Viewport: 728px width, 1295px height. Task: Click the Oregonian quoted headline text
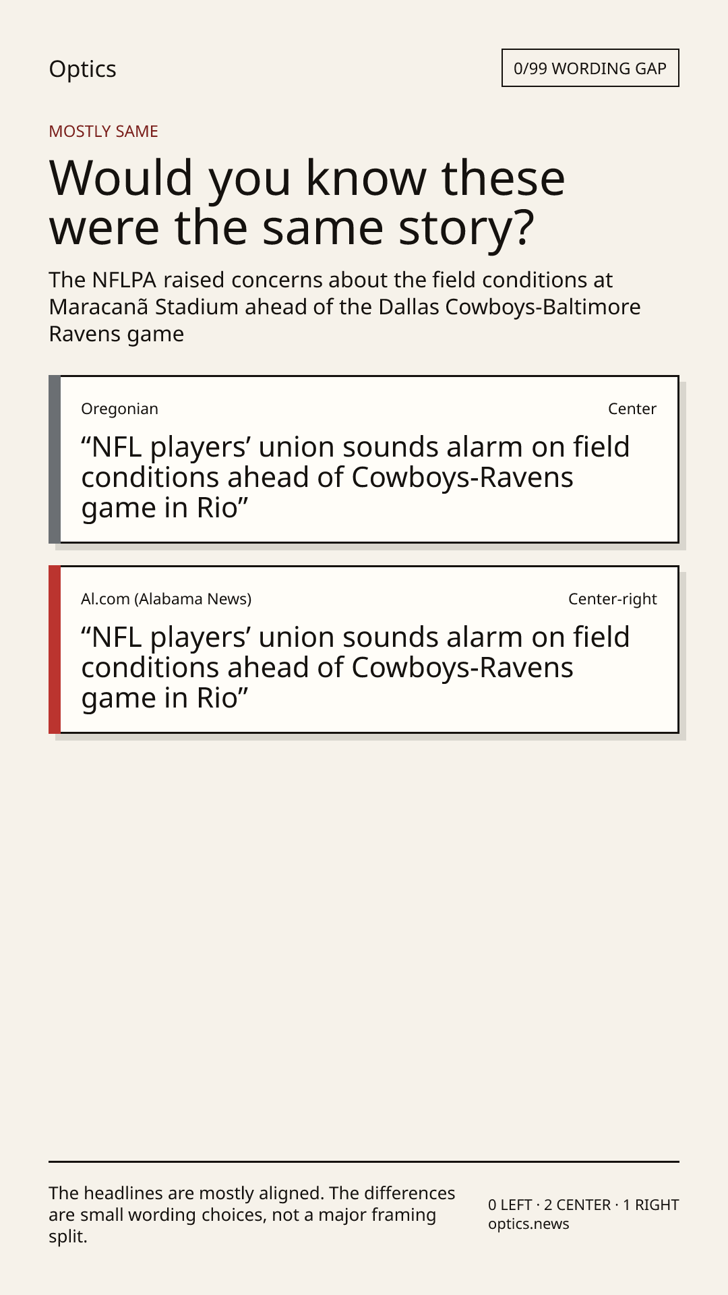[355, 478]
